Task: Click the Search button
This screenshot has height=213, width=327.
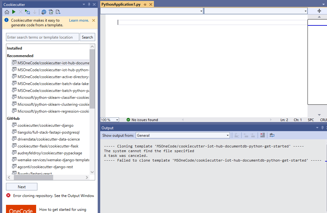Action: click(x=87, y=37)
